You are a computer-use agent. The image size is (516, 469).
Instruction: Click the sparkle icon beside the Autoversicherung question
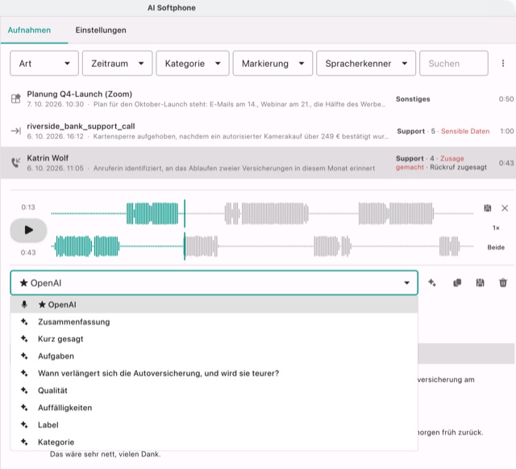24,373
